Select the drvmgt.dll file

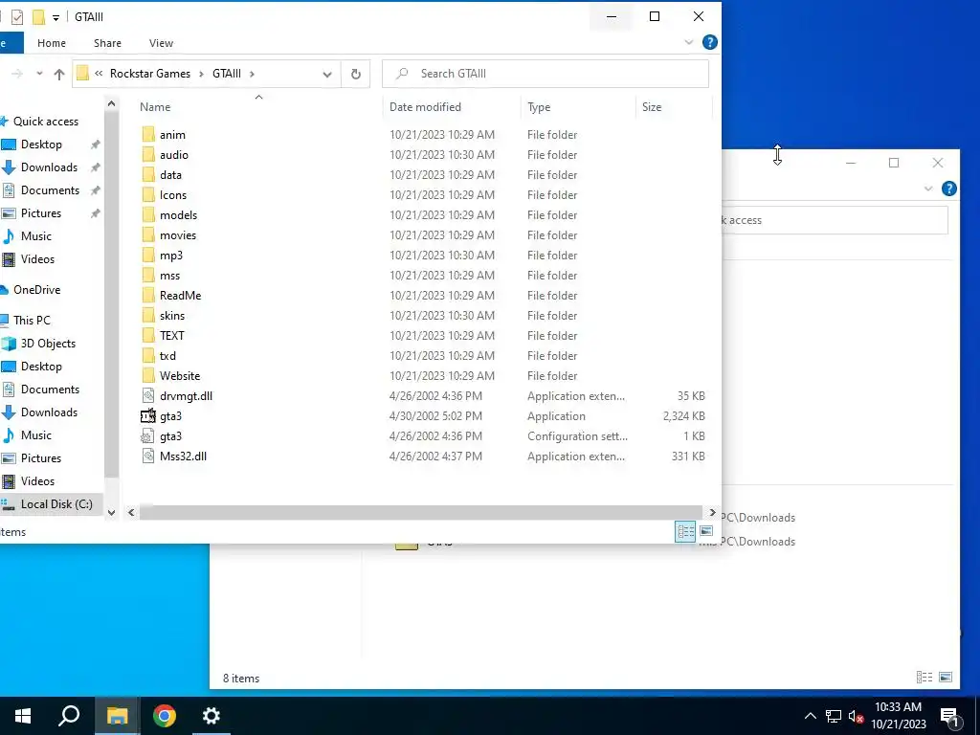(x=186, y=395)
